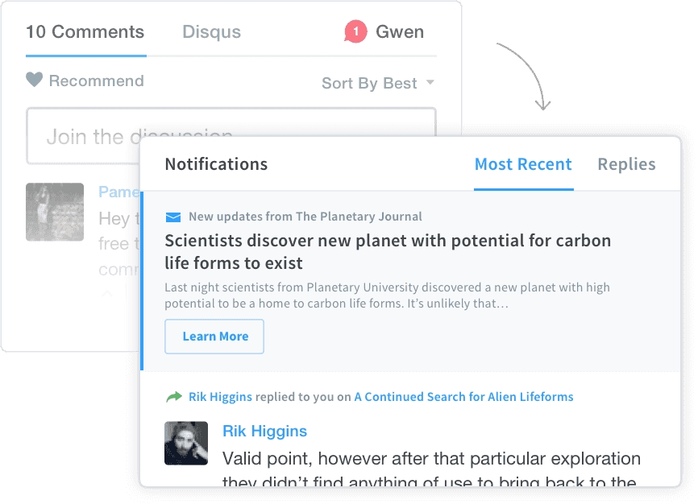This screenshot has height=504, width=698.
Task: Click Rik Higgins' large name heading
Action: (264, 431)
